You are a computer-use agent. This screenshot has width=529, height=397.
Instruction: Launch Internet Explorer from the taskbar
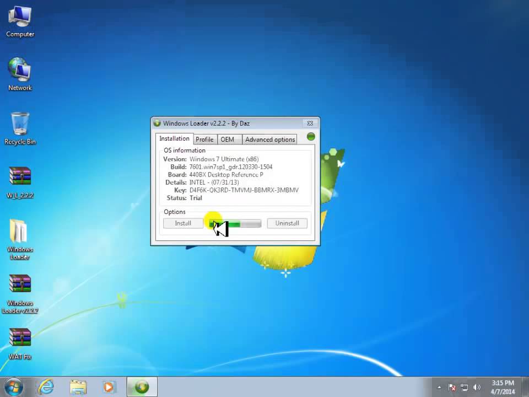pyautogui.click(x=47, y=387)
